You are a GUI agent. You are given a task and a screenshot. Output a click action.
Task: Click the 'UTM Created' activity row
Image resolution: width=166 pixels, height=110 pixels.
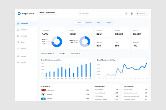[106, 96]
